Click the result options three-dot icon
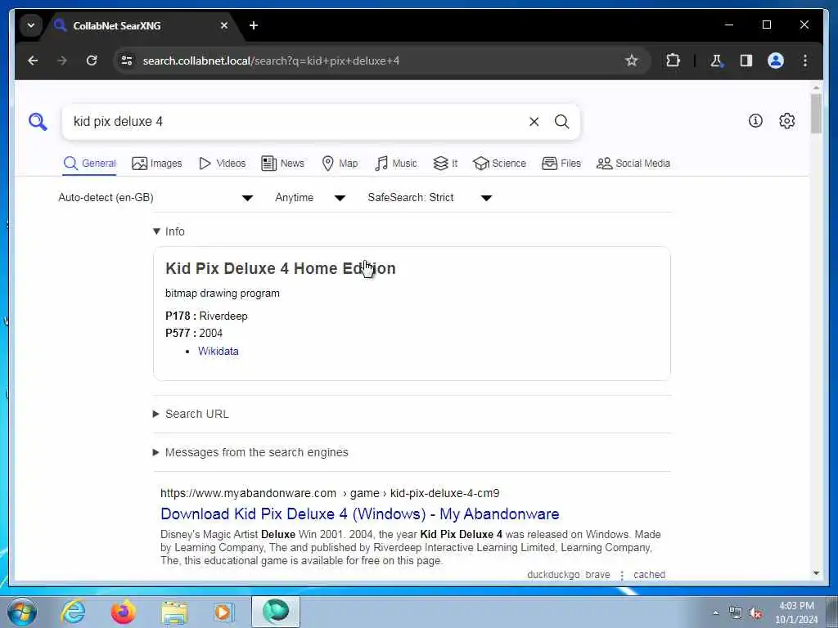This screenshot has height=628, width=838. tap(622, 575)
